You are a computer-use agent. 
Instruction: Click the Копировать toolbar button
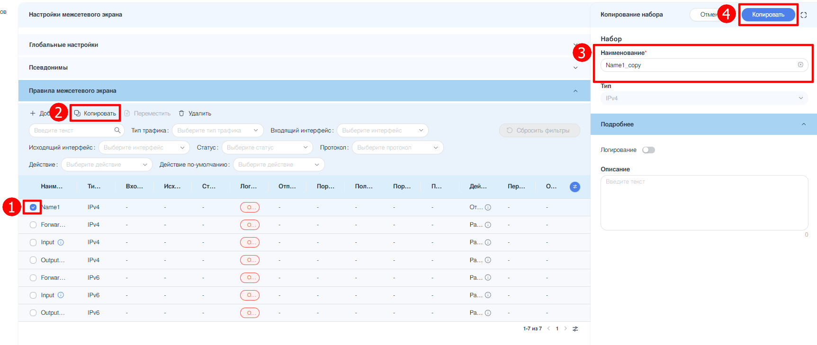95,114
